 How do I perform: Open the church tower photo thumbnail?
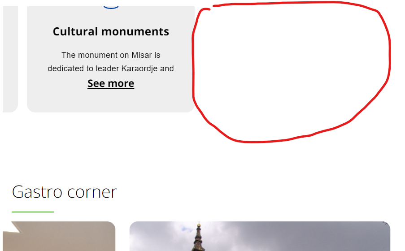pos(260,236)
